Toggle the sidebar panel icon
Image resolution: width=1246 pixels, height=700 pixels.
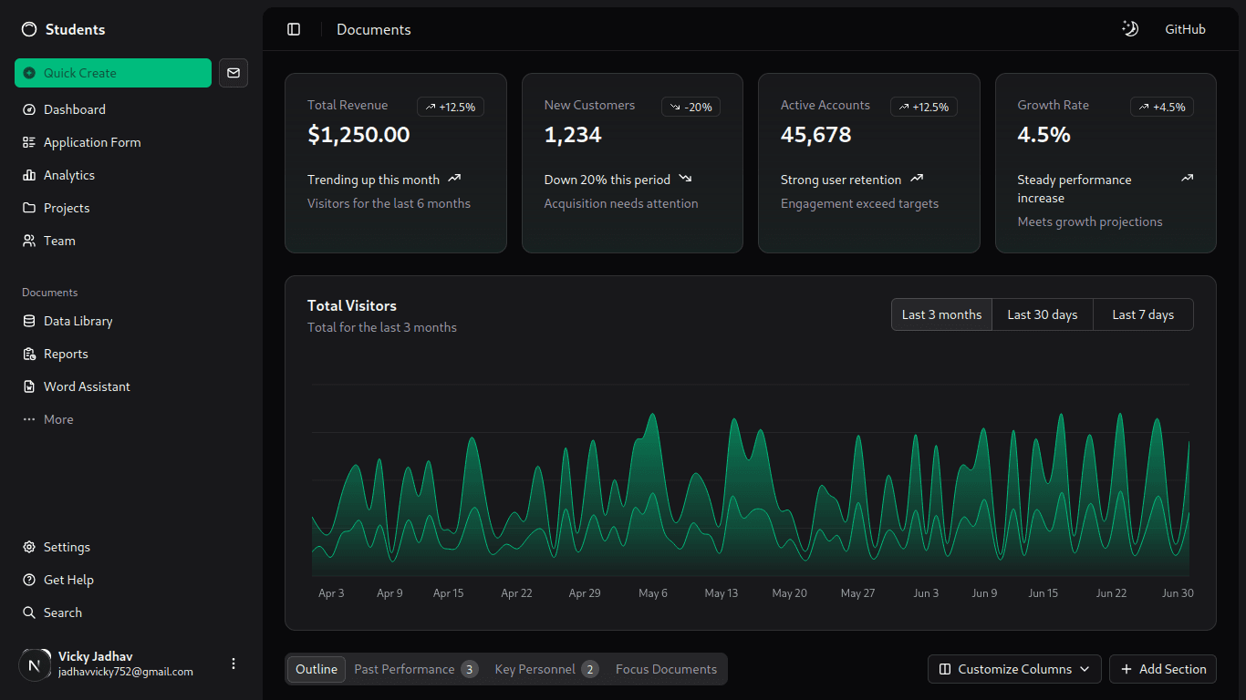[x=294, y=29]
